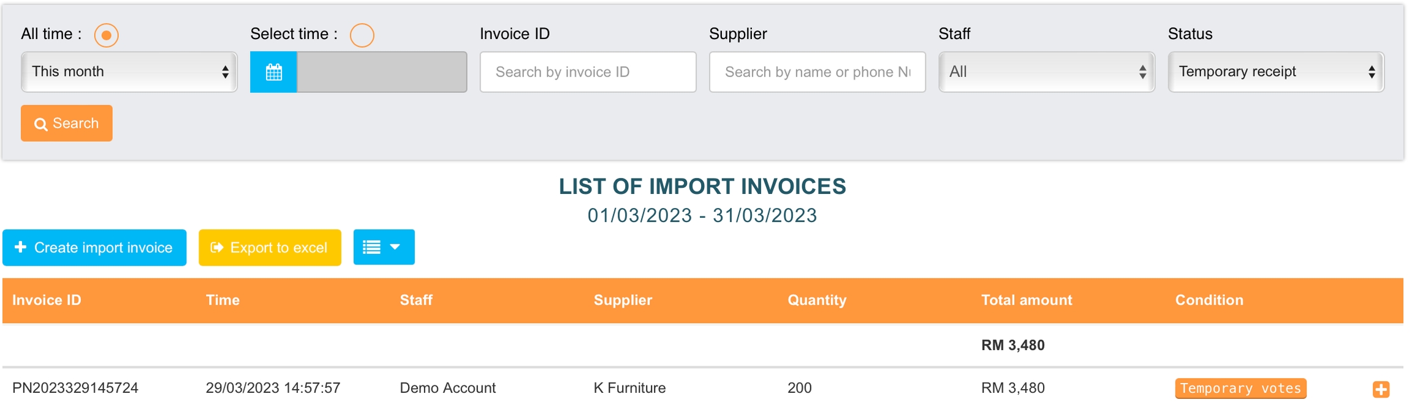Click the Invoice ID column header

coord(47,300)
